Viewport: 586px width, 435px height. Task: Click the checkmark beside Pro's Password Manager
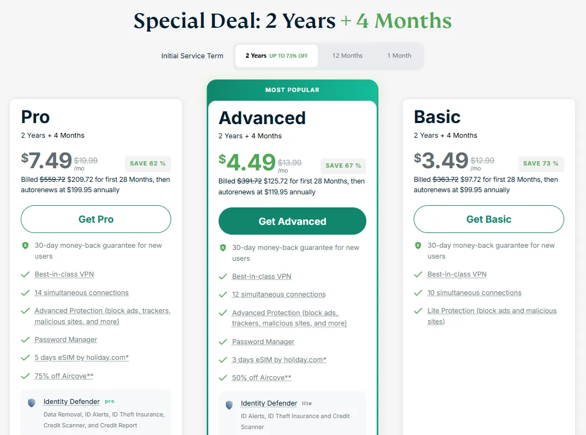[25, 340]
